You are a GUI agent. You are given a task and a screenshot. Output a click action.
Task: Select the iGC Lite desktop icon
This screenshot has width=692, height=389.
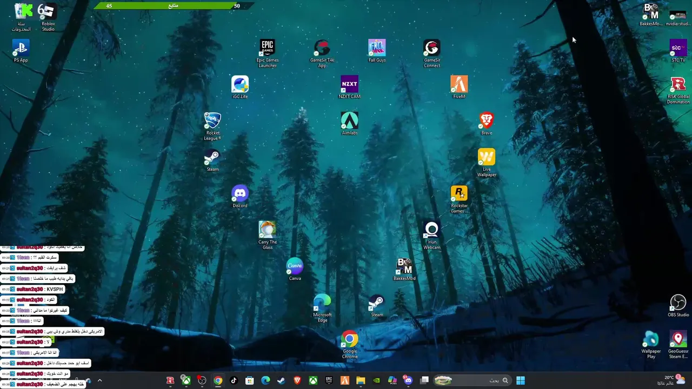coord(240,87)
